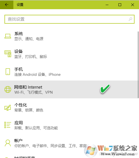Viewport: 139px width, 158px height.
Task: Click the back arrow in title bar
Action: click(7, 5)
